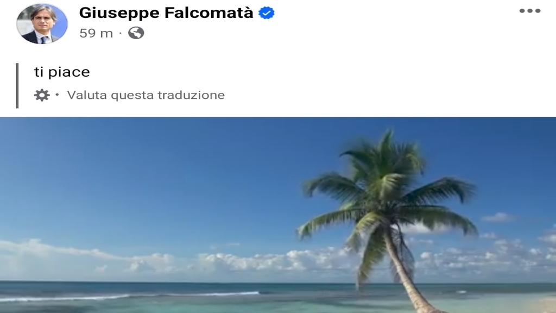Open the three-dot post options menu

click(x=530, y=11)
